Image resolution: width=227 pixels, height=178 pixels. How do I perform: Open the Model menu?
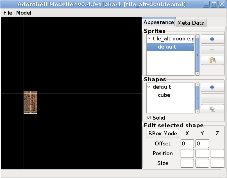point(24,13)
